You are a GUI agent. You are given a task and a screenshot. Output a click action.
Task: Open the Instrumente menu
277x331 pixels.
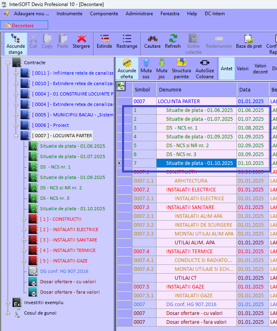69,13
